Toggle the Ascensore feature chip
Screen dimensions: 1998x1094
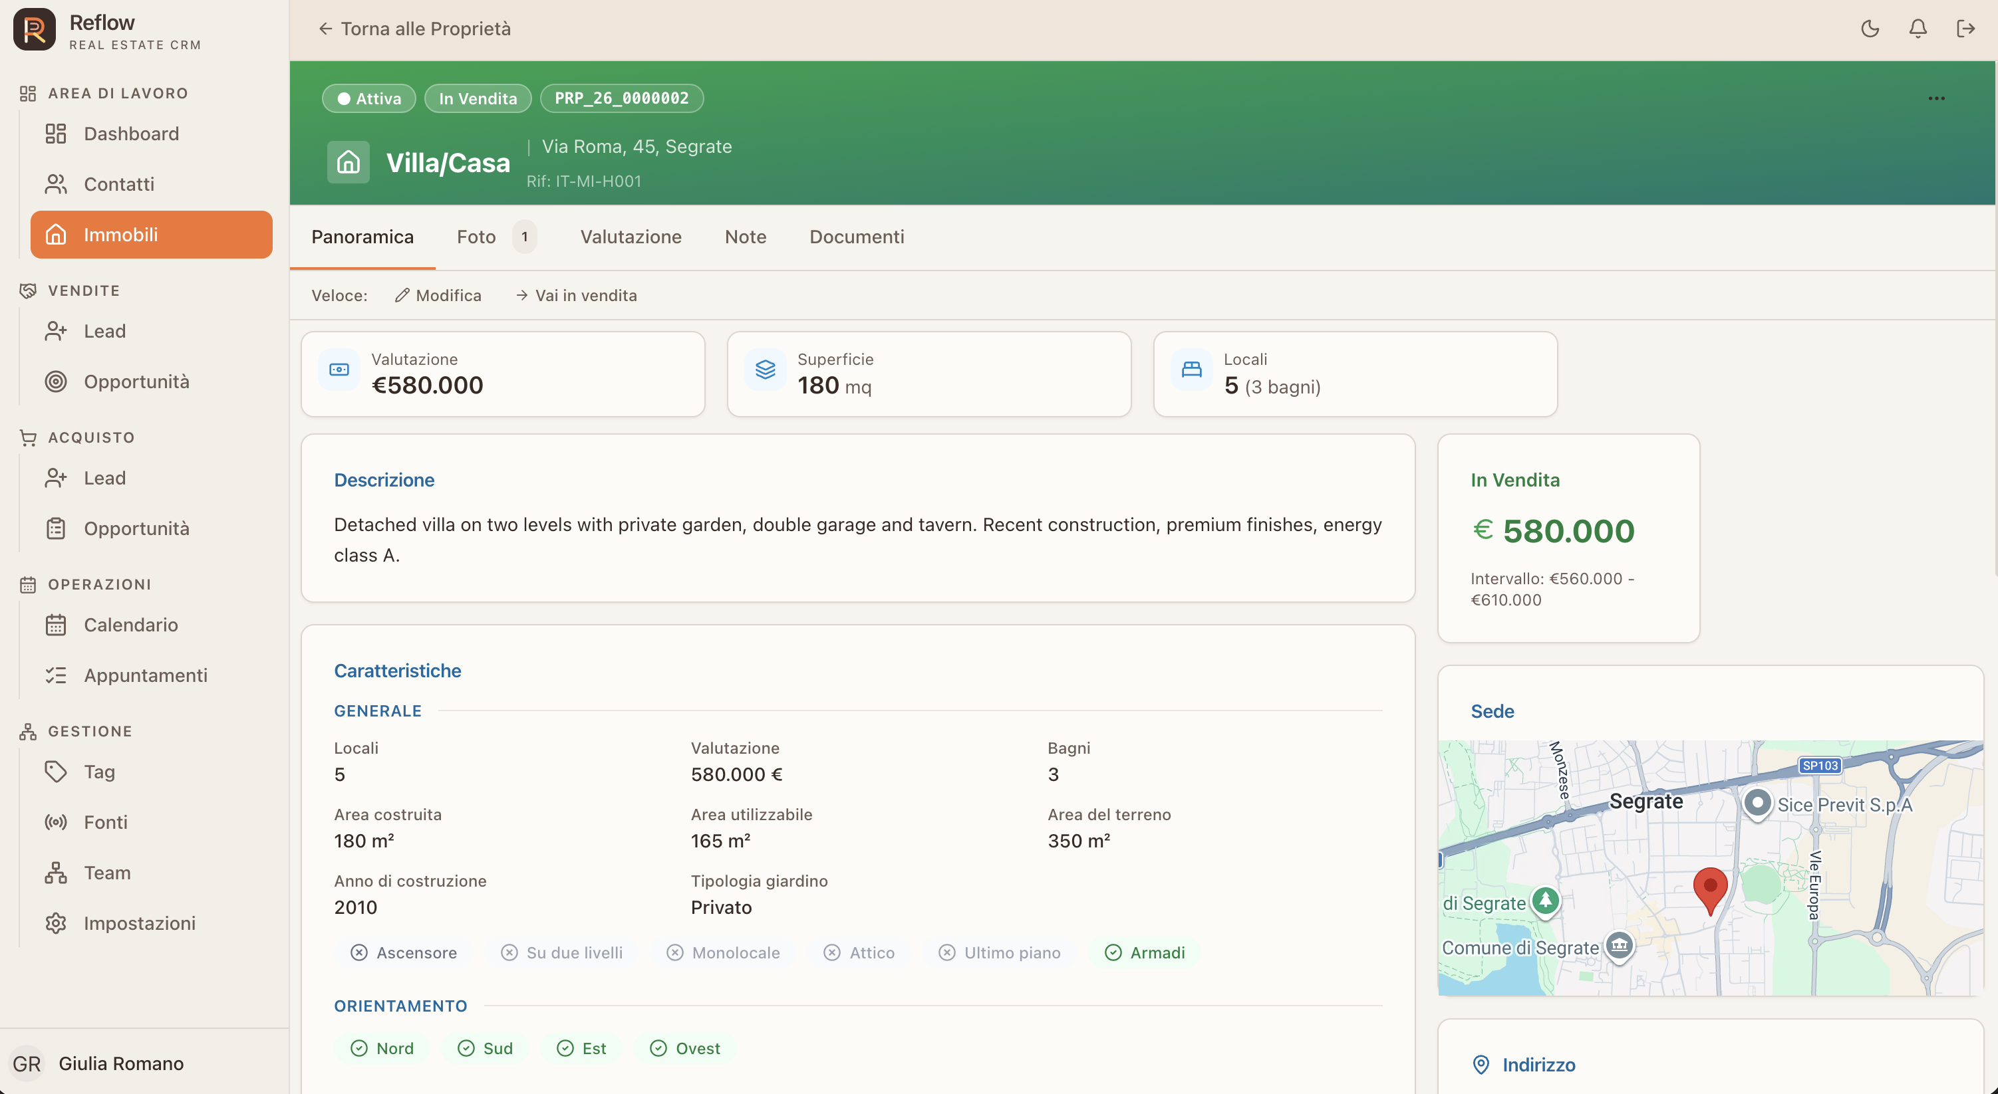pyautogui.click(x=403, y=952)
